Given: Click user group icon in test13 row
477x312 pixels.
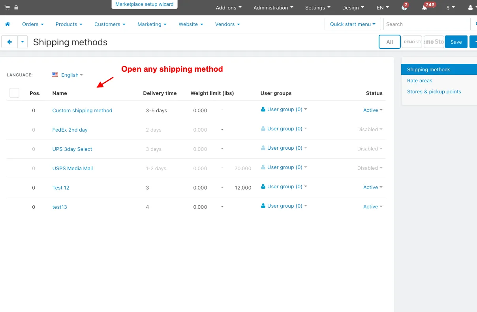Looking at the screenshot, I should [263, 206].
